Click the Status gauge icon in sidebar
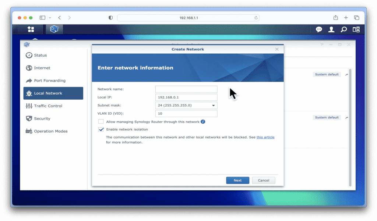This screenshot has height=221, width=377. coord(29,55)
